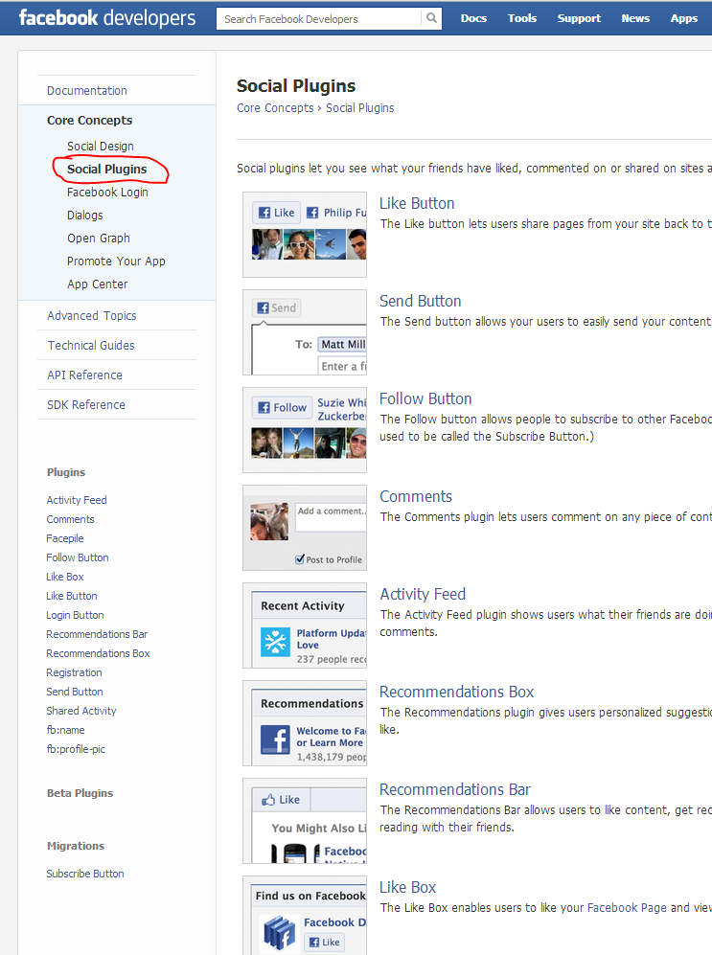The image size is (712, 955).
Task: Open Activity Feed in Plugins list
Action: [x=77, y=500]
